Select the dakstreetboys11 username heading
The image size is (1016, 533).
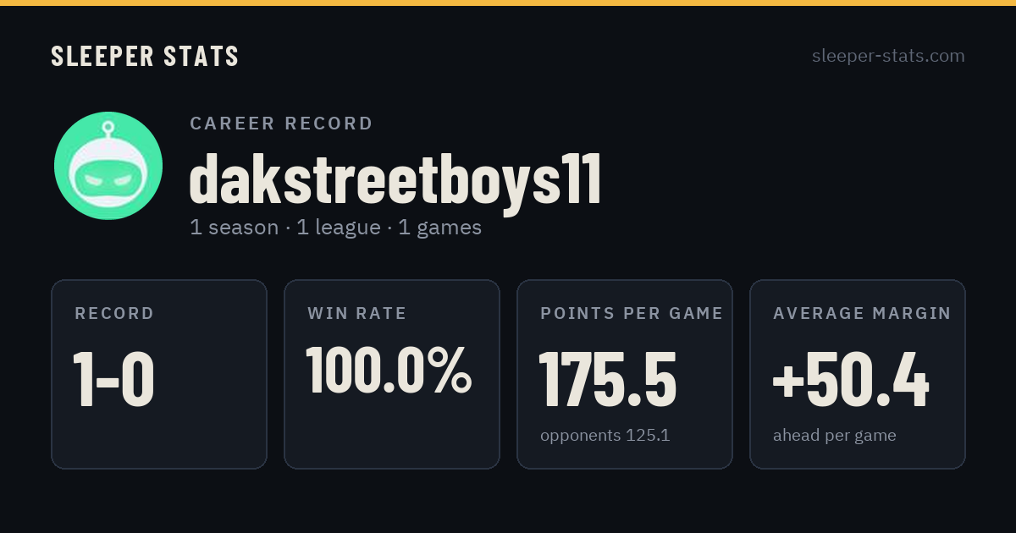[395, 179]
